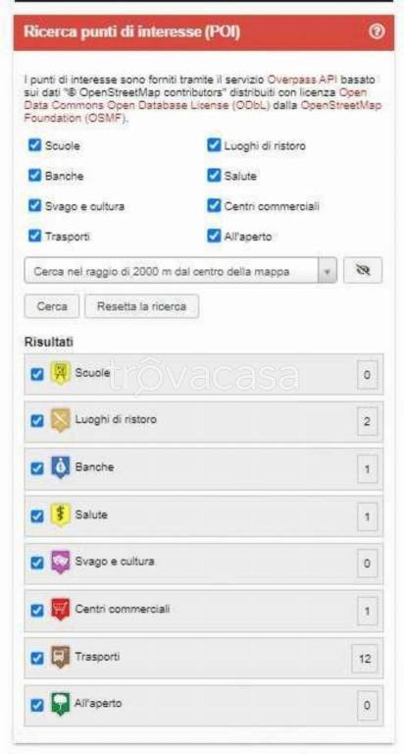Disable the Trasporti filter checkbox
Screen dimensions: 404x754
(34, 236)
